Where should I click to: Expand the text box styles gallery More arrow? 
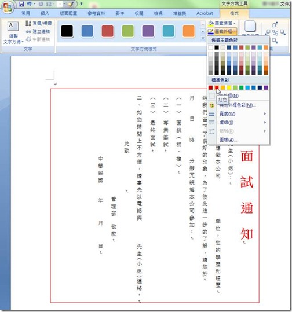coord(203,39)
